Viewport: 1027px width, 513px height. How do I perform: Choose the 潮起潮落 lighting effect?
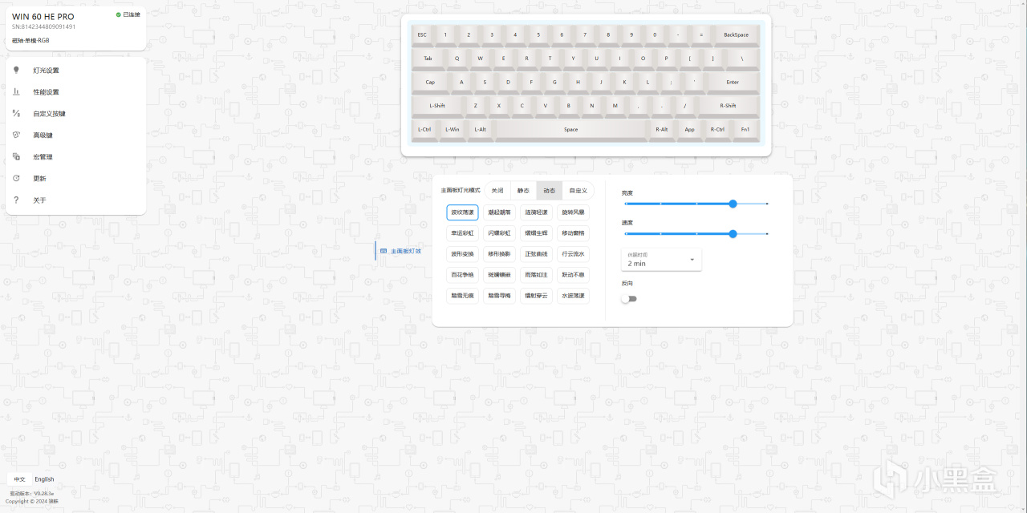tap(499, 212)
